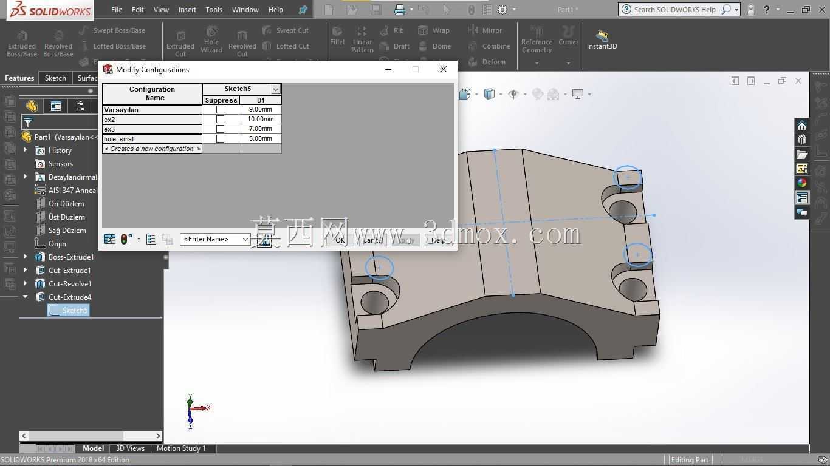
Task: Open the SOLIDWORKS Resources home icon
Action: coord(801,126)
